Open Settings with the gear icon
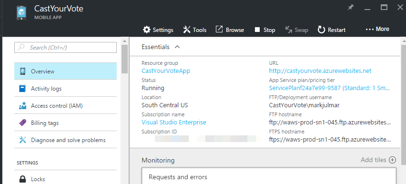 point(147,30)
